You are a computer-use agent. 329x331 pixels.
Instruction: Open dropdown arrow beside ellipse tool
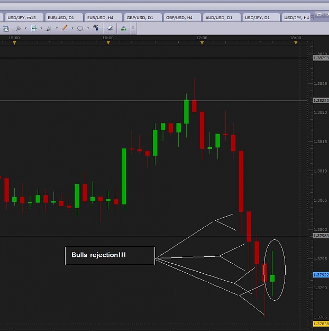(x=88, y=28)
